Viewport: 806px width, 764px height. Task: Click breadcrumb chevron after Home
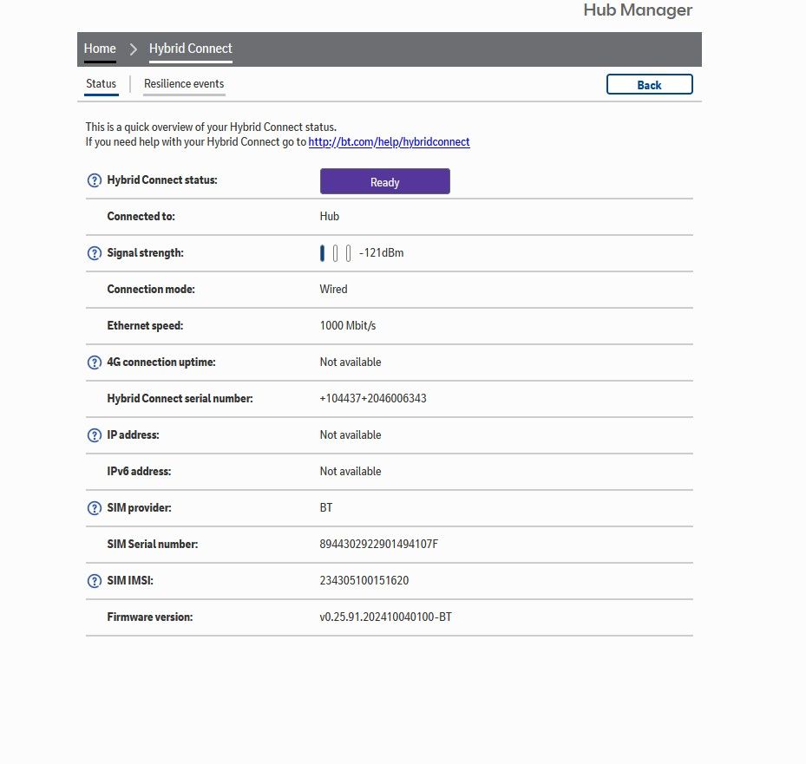click(134, 49)
